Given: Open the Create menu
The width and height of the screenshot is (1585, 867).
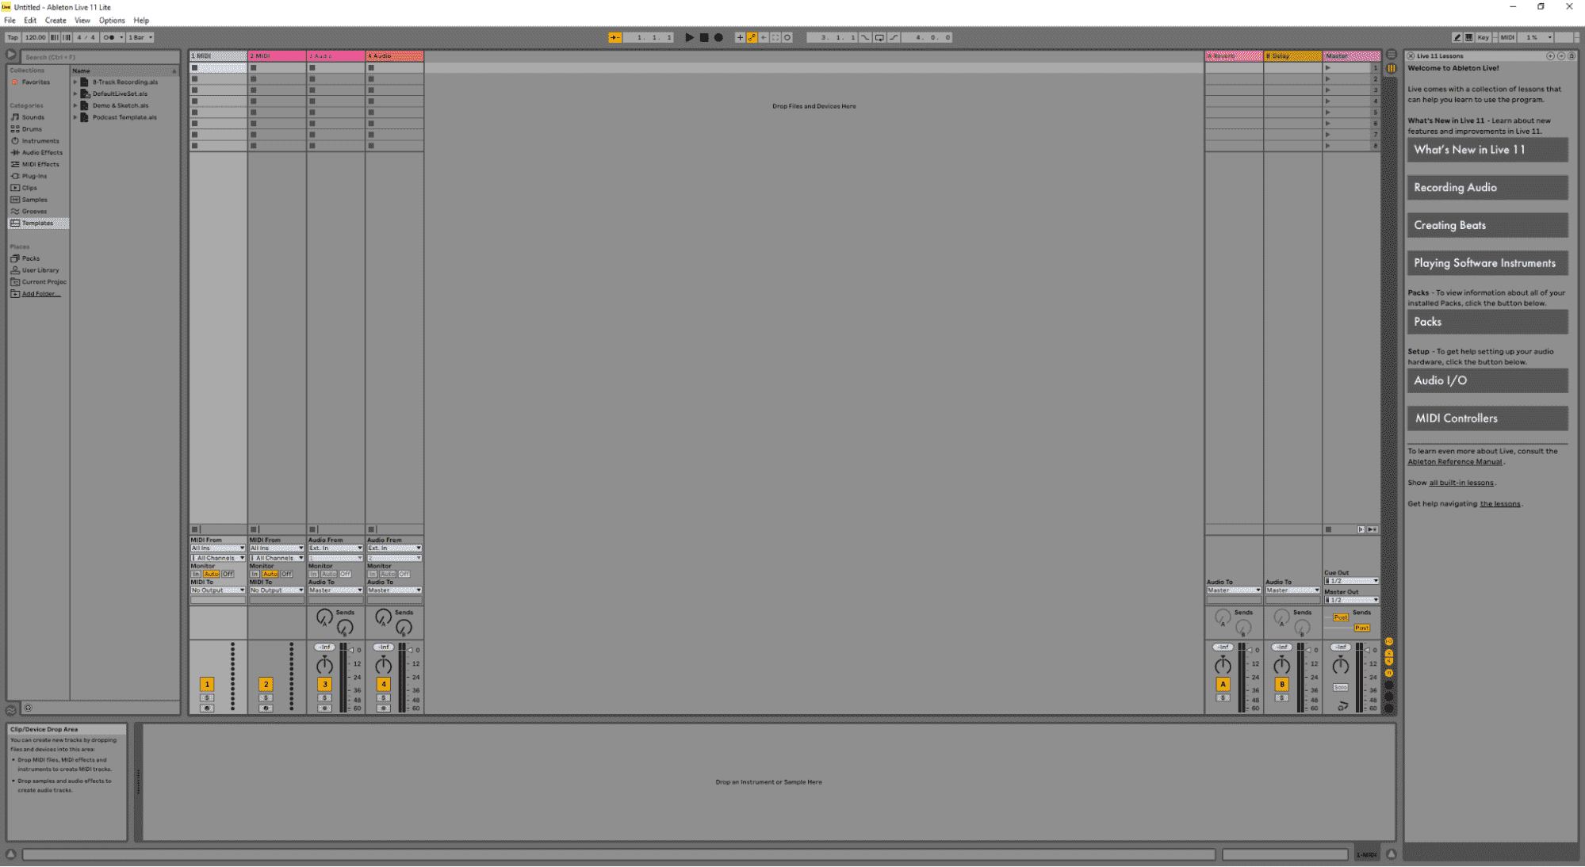Looking at the screenshot, I should [x=56, y=21].
